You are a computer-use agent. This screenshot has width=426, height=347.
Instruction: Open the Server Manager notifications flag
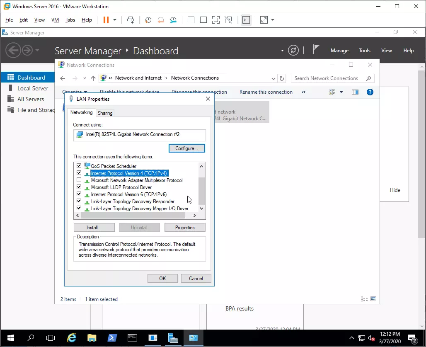[315, 50]
